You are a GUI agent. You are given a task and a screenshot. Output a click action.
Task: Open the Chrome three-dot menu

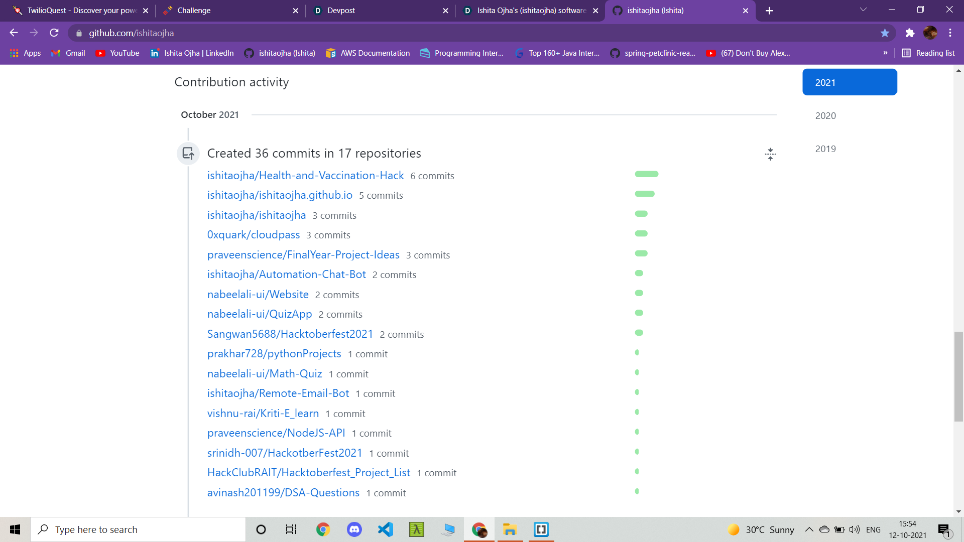[950, 33]
